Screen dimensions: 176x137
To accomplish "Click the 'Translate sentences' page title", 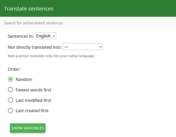I will (29, 9).
